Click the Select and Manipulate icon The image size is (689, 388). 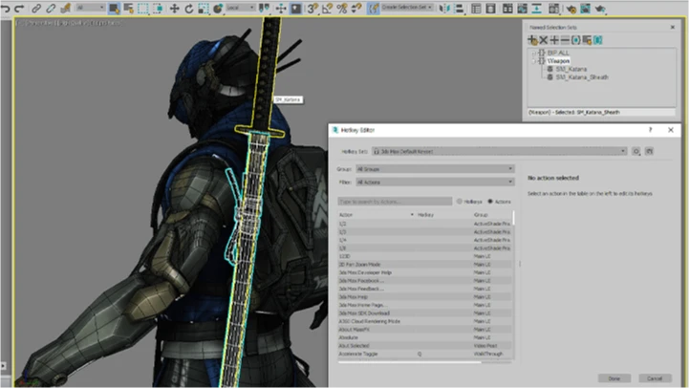click(x=281, y=8)
